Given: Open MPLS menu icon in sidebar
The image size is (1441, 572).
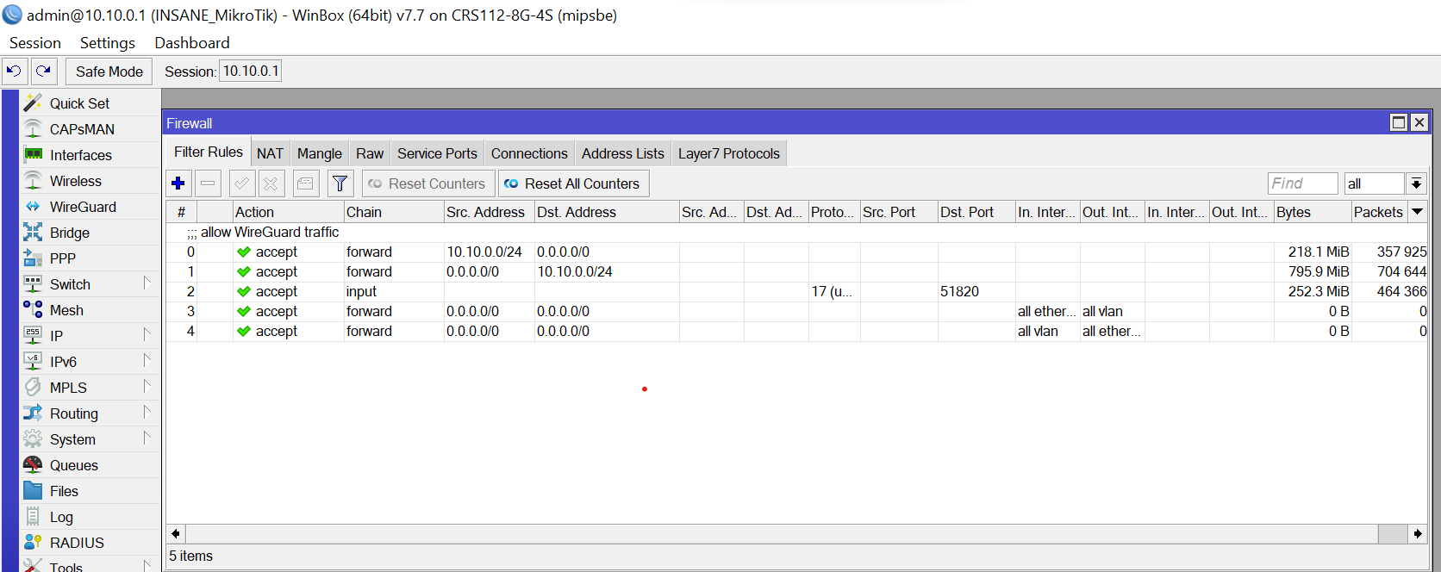Looking at the screenshot, I should pyautogui.click(x=33, y=387).
